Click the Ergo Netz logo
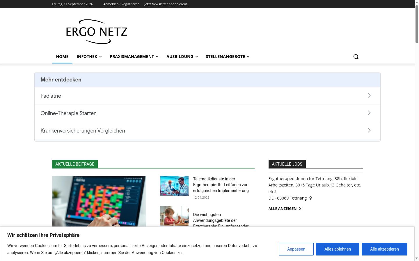The image size is (419, 261). click(97, 32)
